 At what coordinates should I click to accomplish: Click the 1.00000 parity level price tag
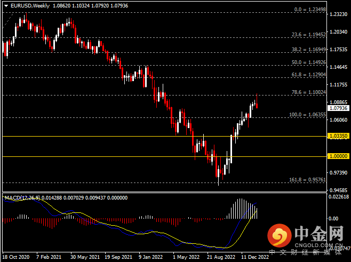(339, 156)
